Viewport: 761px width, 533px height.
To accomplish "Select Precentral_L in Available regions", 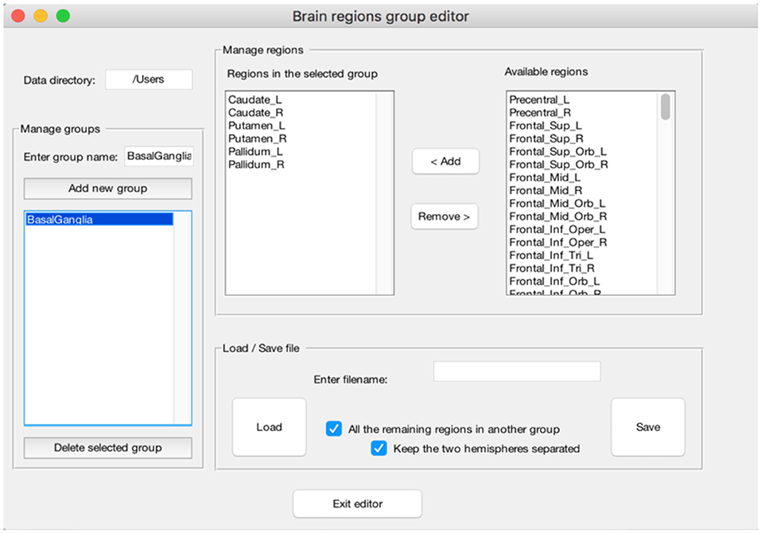I will [582, 99].
